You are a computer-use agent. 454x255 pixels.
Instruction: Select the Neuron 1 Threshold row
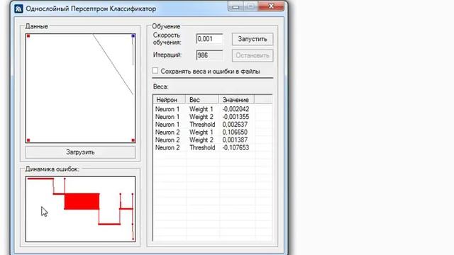point(213,125)
